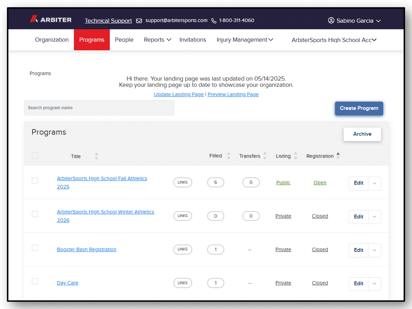Click the Technical Support link
The width and height of the screenshot is (412, 309).
click(x=108, y=21)
